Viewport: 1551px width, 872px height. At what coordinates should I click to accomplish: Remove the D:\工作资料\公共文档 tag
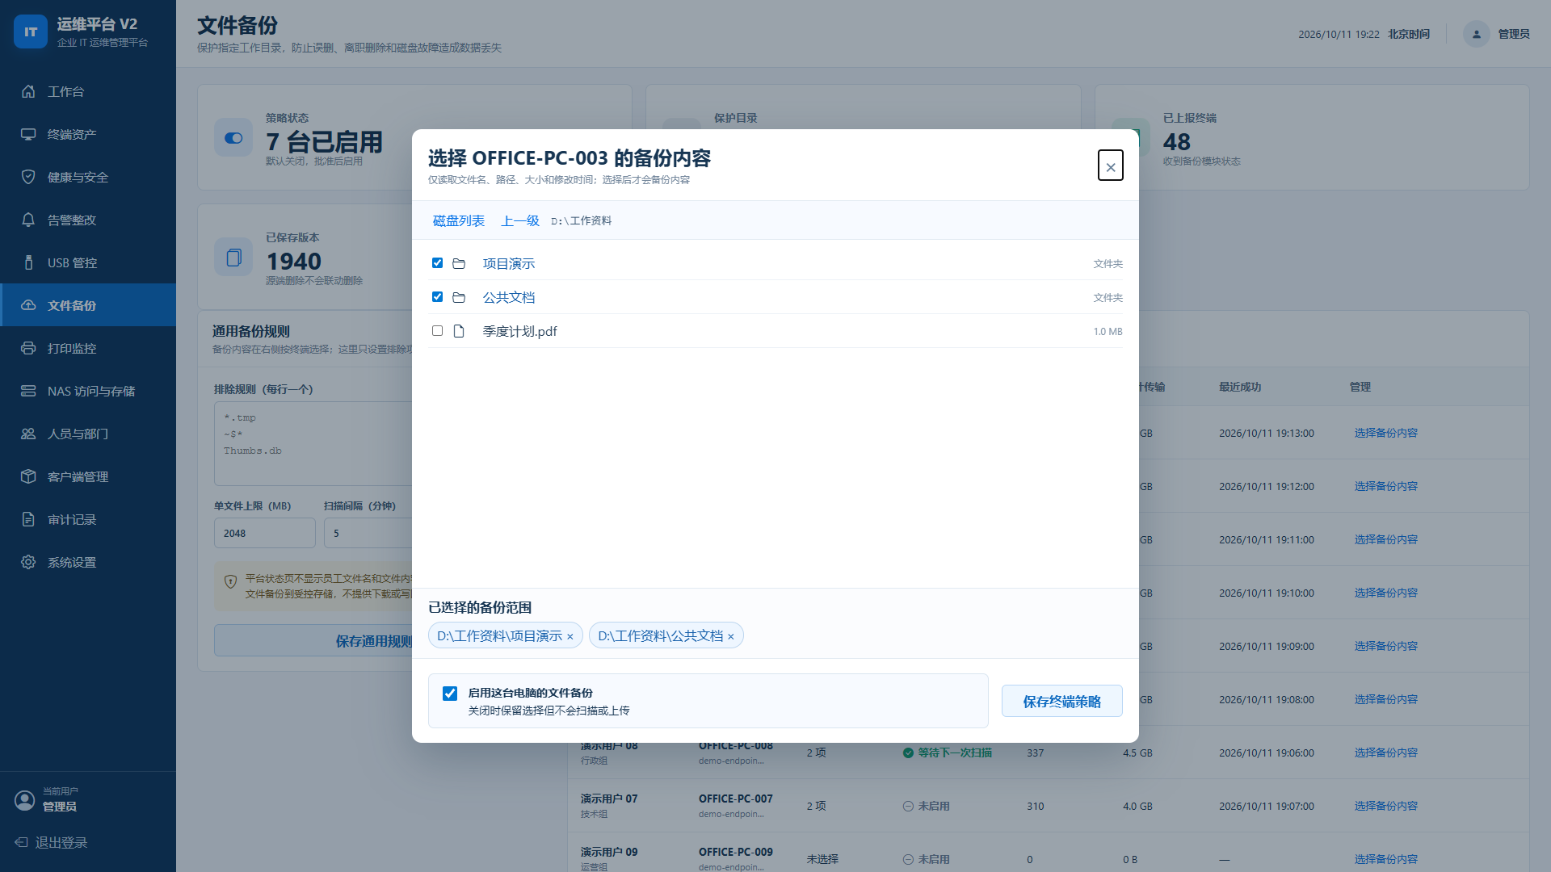click(x=730, y=637)
